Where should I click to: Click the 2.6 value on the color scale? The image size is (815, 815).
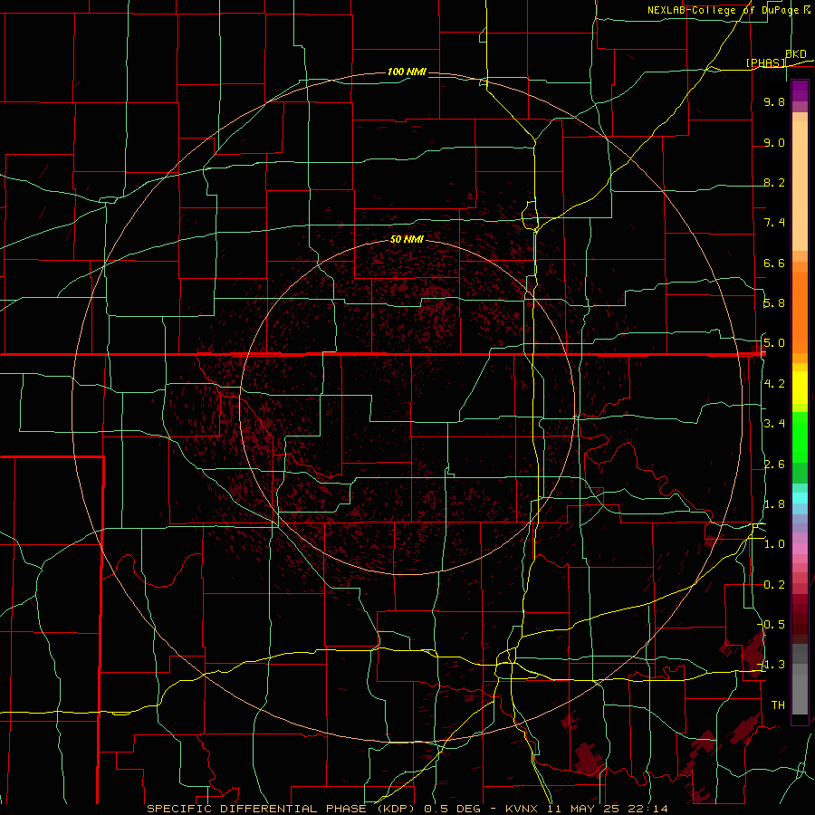tap(774, 465)
